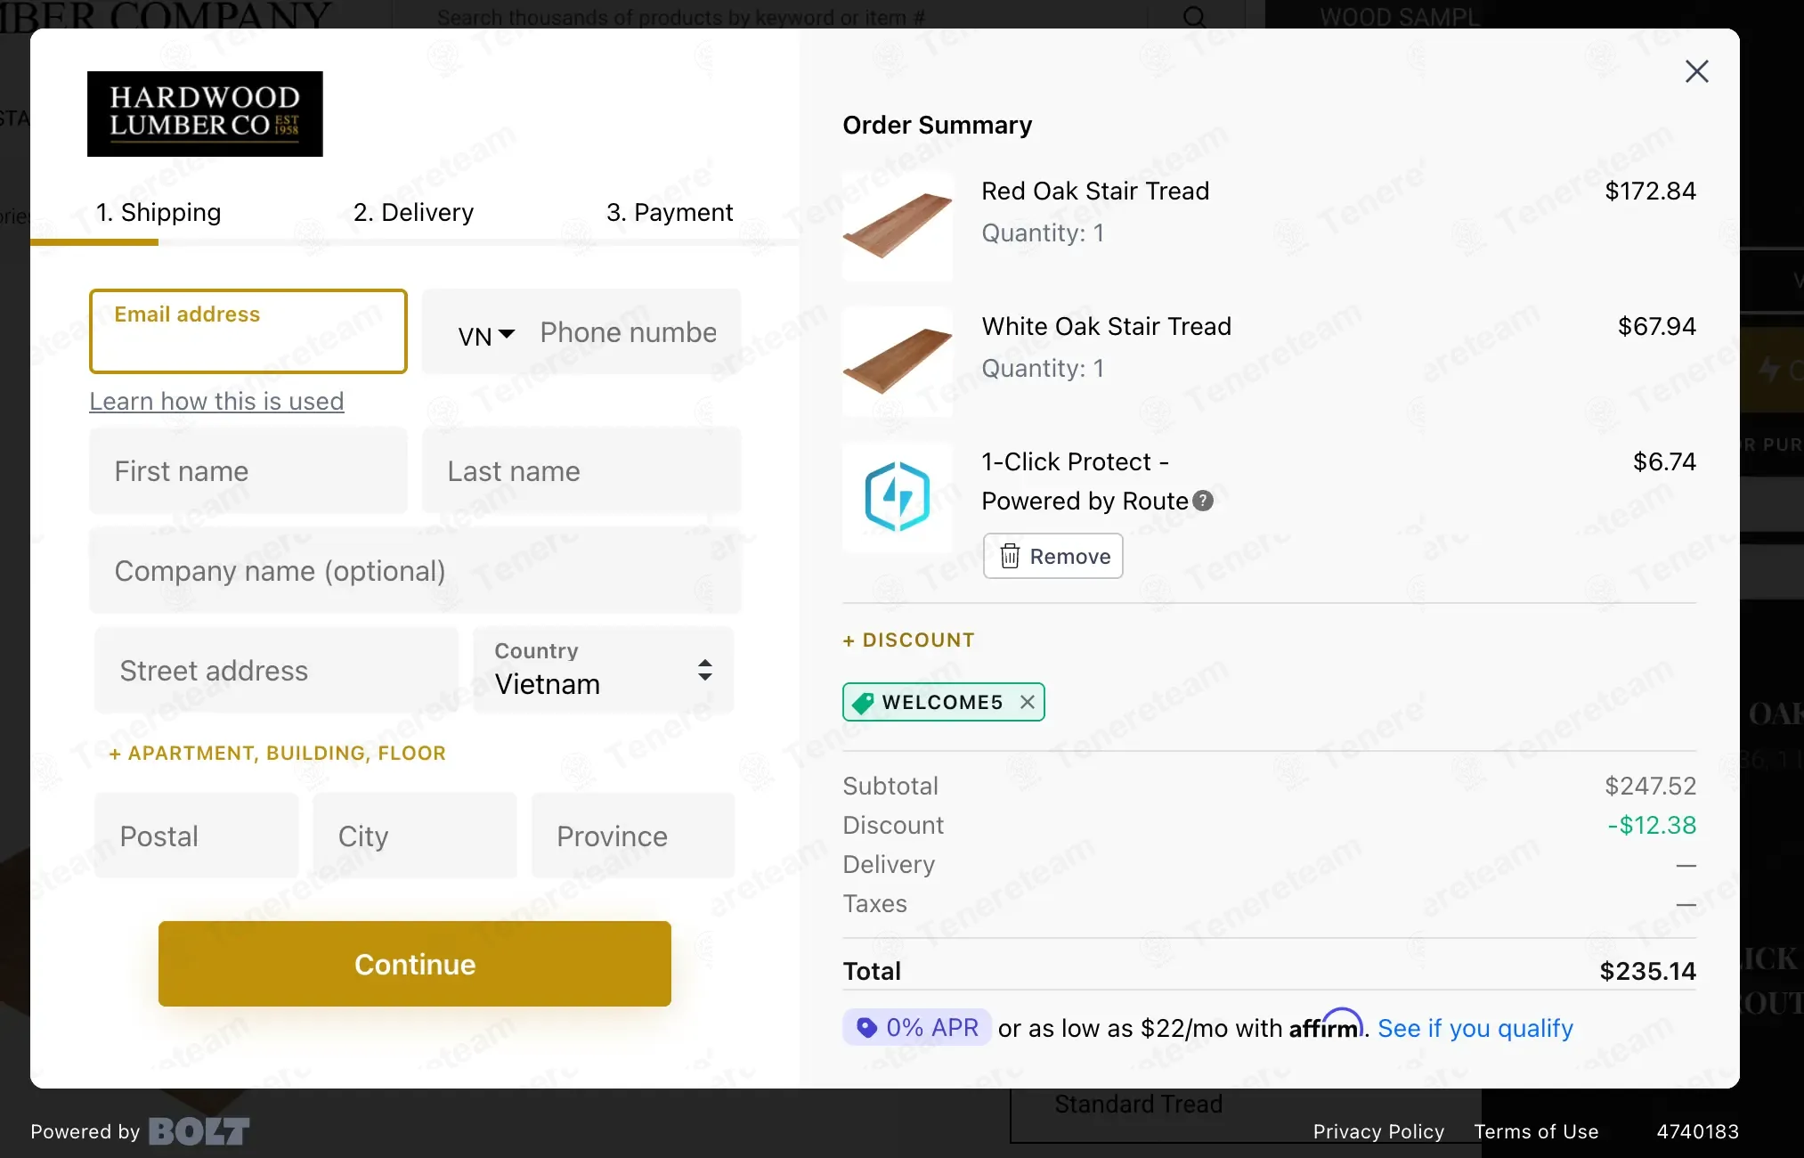
Task: Expand the Discount section
Action: coord(908,640)
